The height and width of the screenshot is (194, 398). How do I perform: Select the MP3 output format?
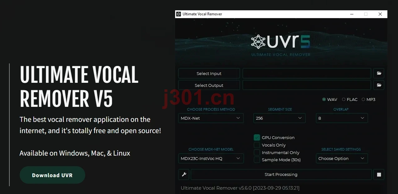pos(368,99)
